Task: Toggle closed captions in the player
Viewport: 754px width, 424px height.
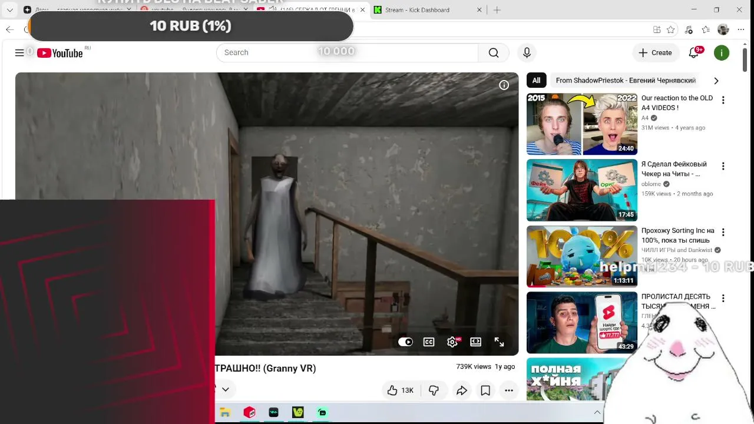Action: [x=429, y=342]
